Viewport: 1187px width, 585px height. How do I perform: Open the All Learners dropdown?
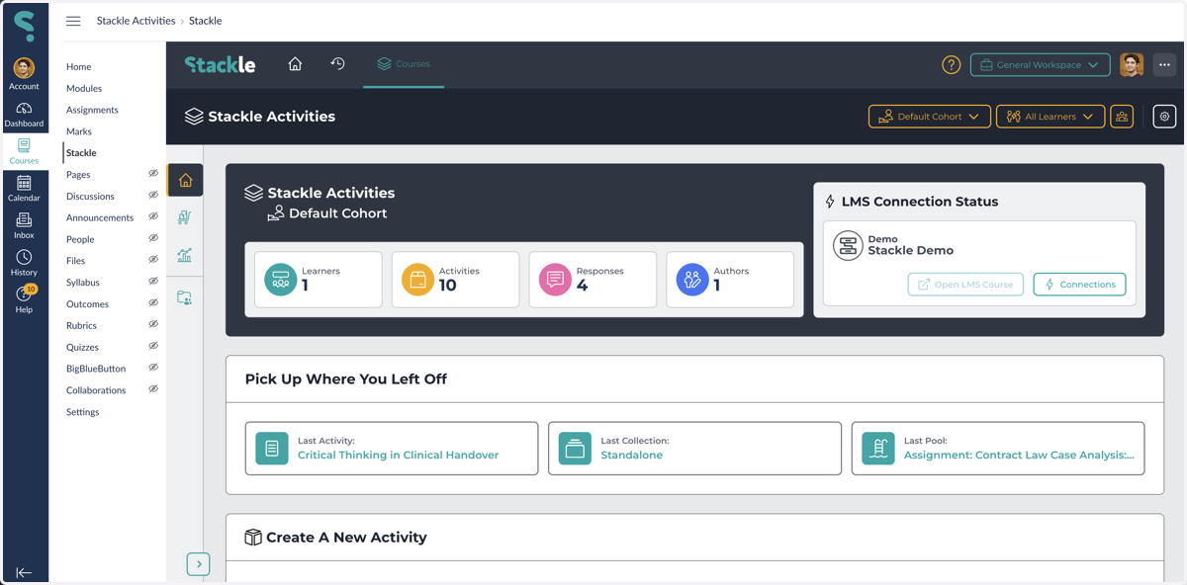click(x=1050, y=117)
